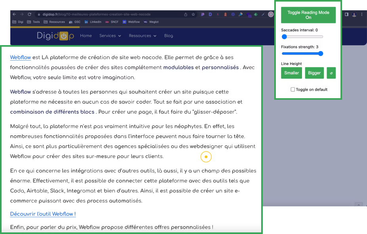Open the purple letter D extension icon
Image resolution: width=367 pixels, height=234 pixels.
(210, 14)
